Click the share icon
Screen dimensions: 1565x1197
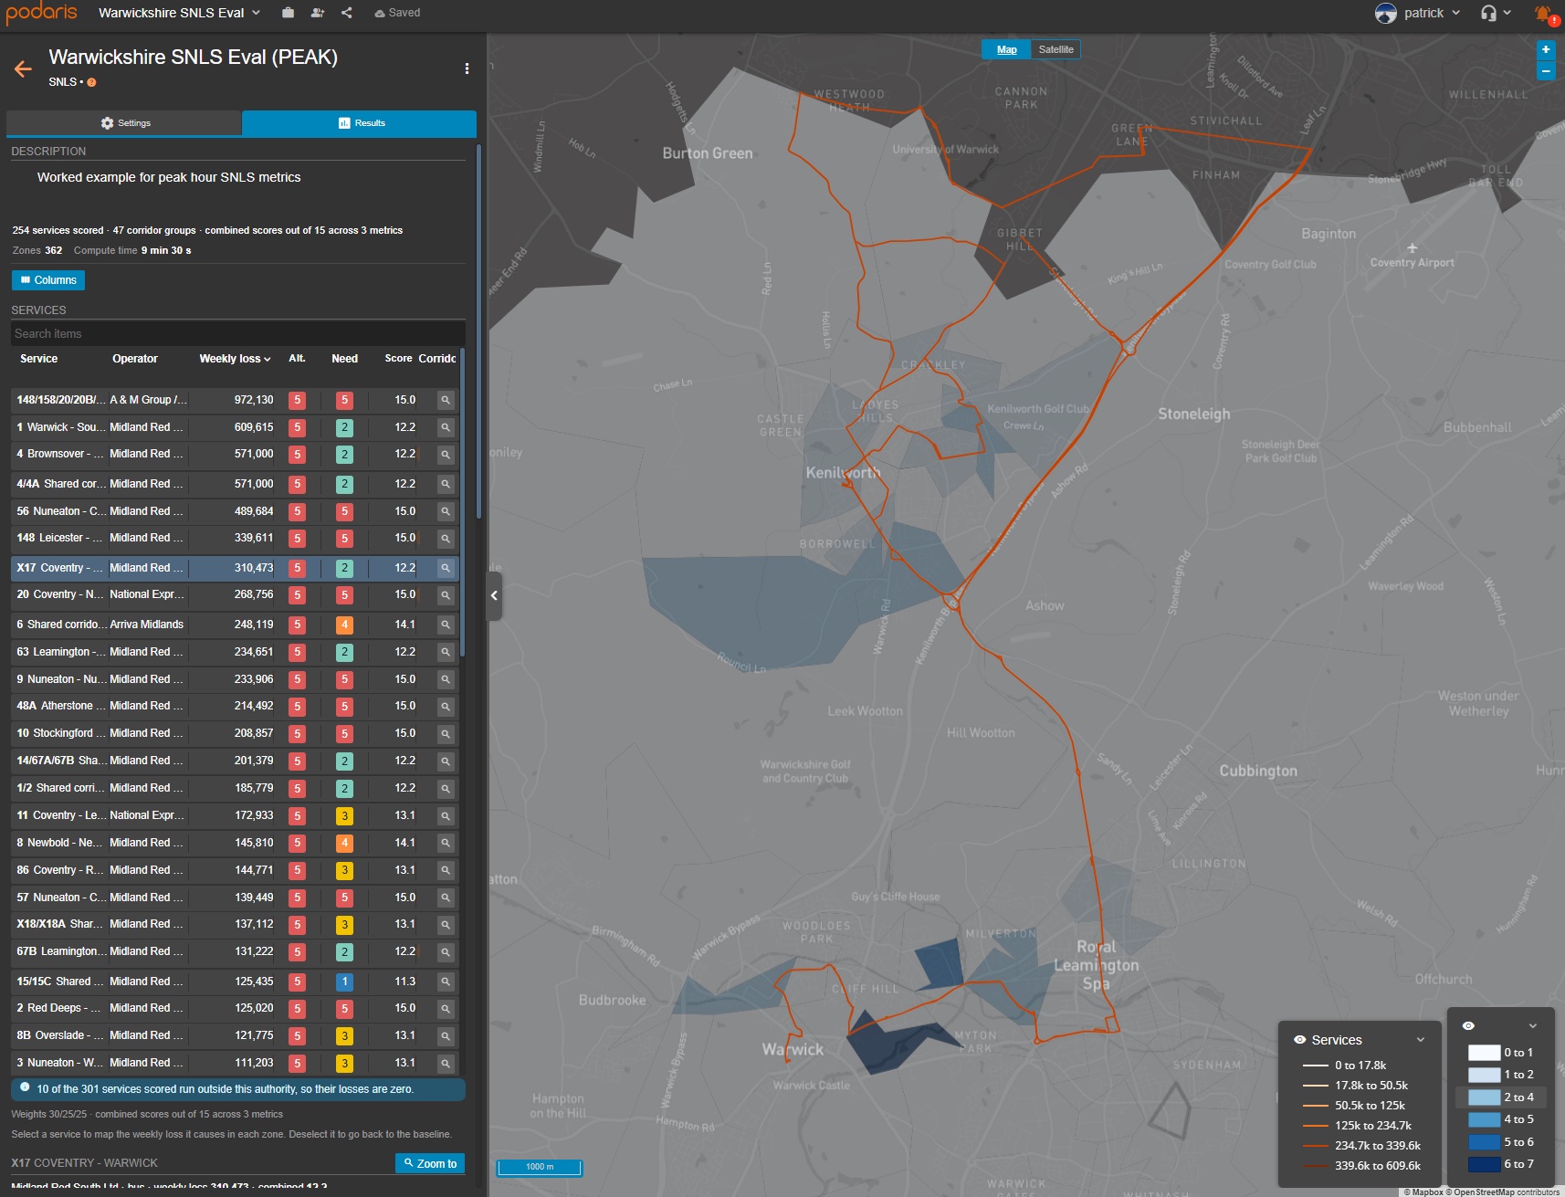click(x=347, y=13)
